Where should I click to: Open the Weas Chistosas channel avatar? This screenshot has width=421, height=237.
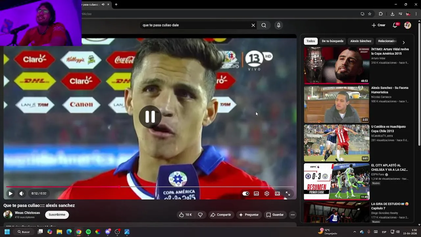pyautogui.click(x=8, y=215)
